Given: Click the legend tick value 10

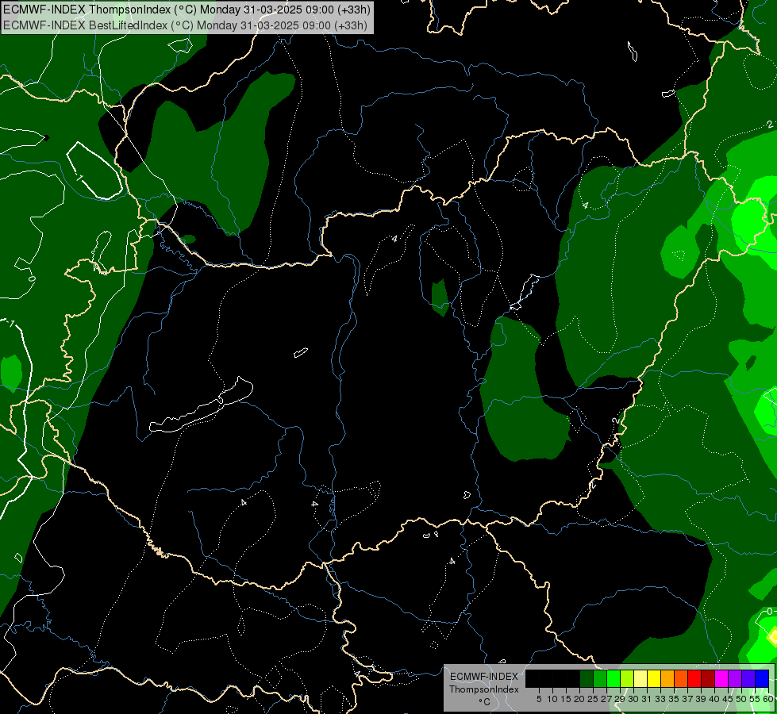Looking at the screenshot, I should pyautogui.click(x=552, y=699).
